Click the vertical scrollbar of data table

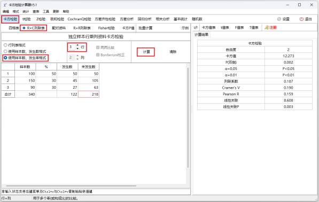coord(188,118)
